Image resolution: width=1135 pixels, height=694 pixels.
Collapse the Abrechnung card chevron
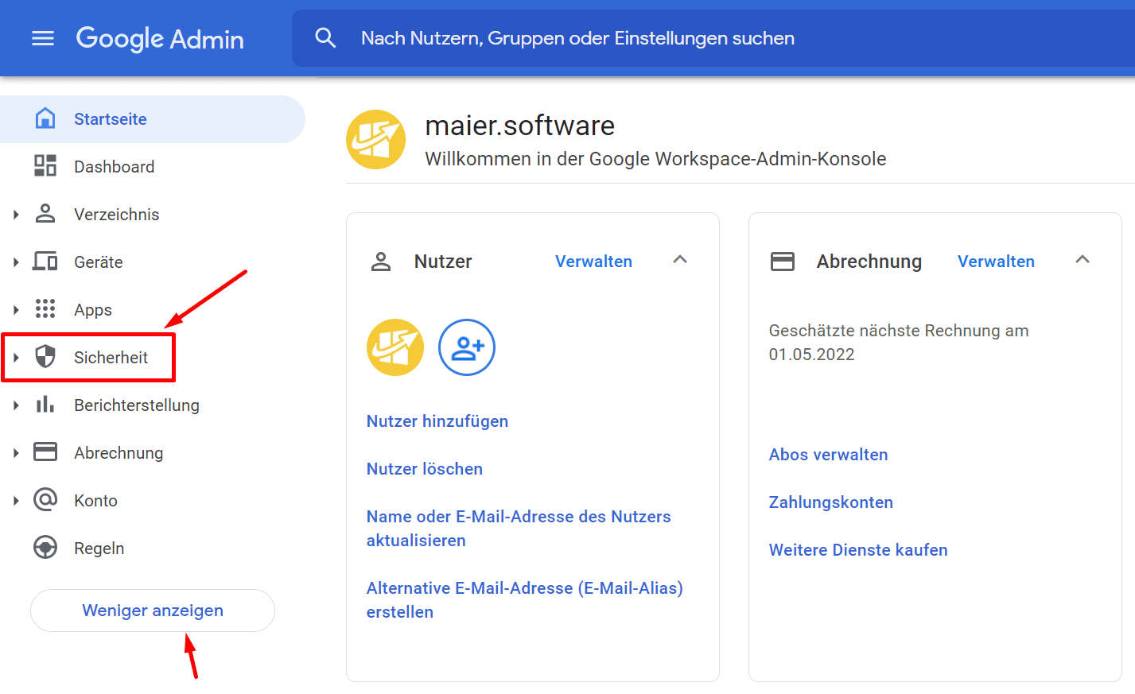pos(1083,260)
